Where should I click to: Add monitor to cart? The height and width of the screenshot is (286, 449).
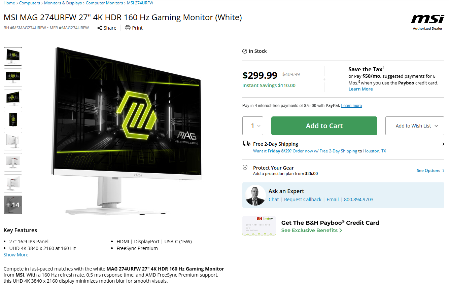pos(324,126)
